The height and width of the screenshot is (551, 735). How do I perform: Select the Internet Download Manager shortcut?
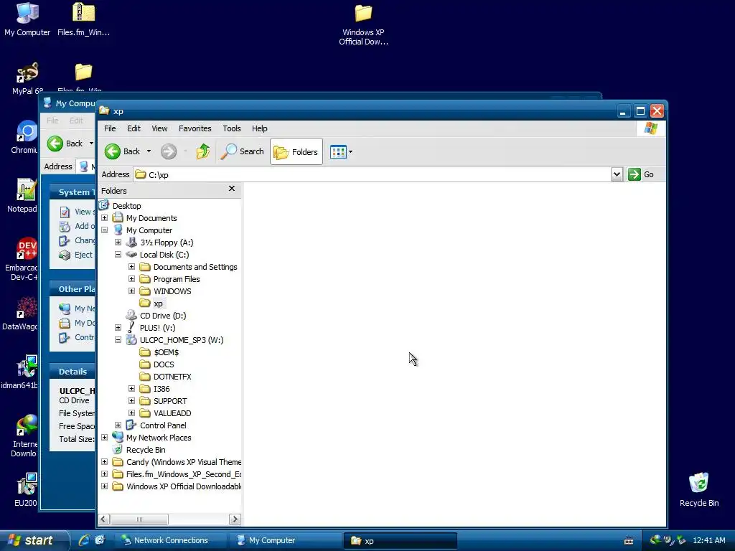point(24,436)
